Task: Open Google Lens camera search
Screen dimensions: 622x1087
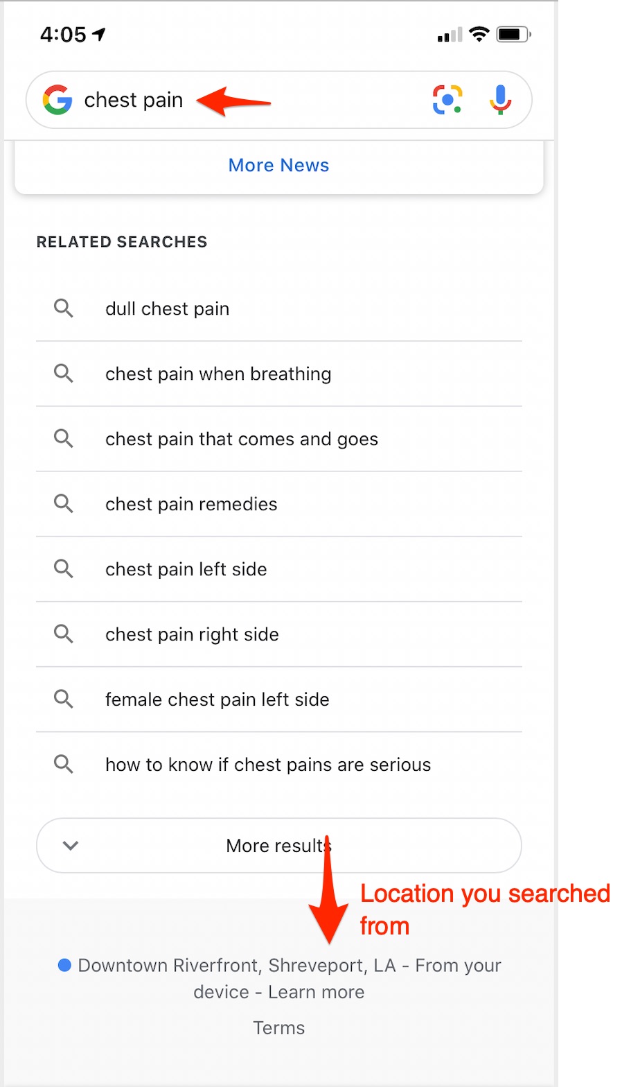Action: (447, 100)
